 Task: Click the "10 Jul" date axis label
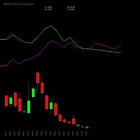pos(37,134)
